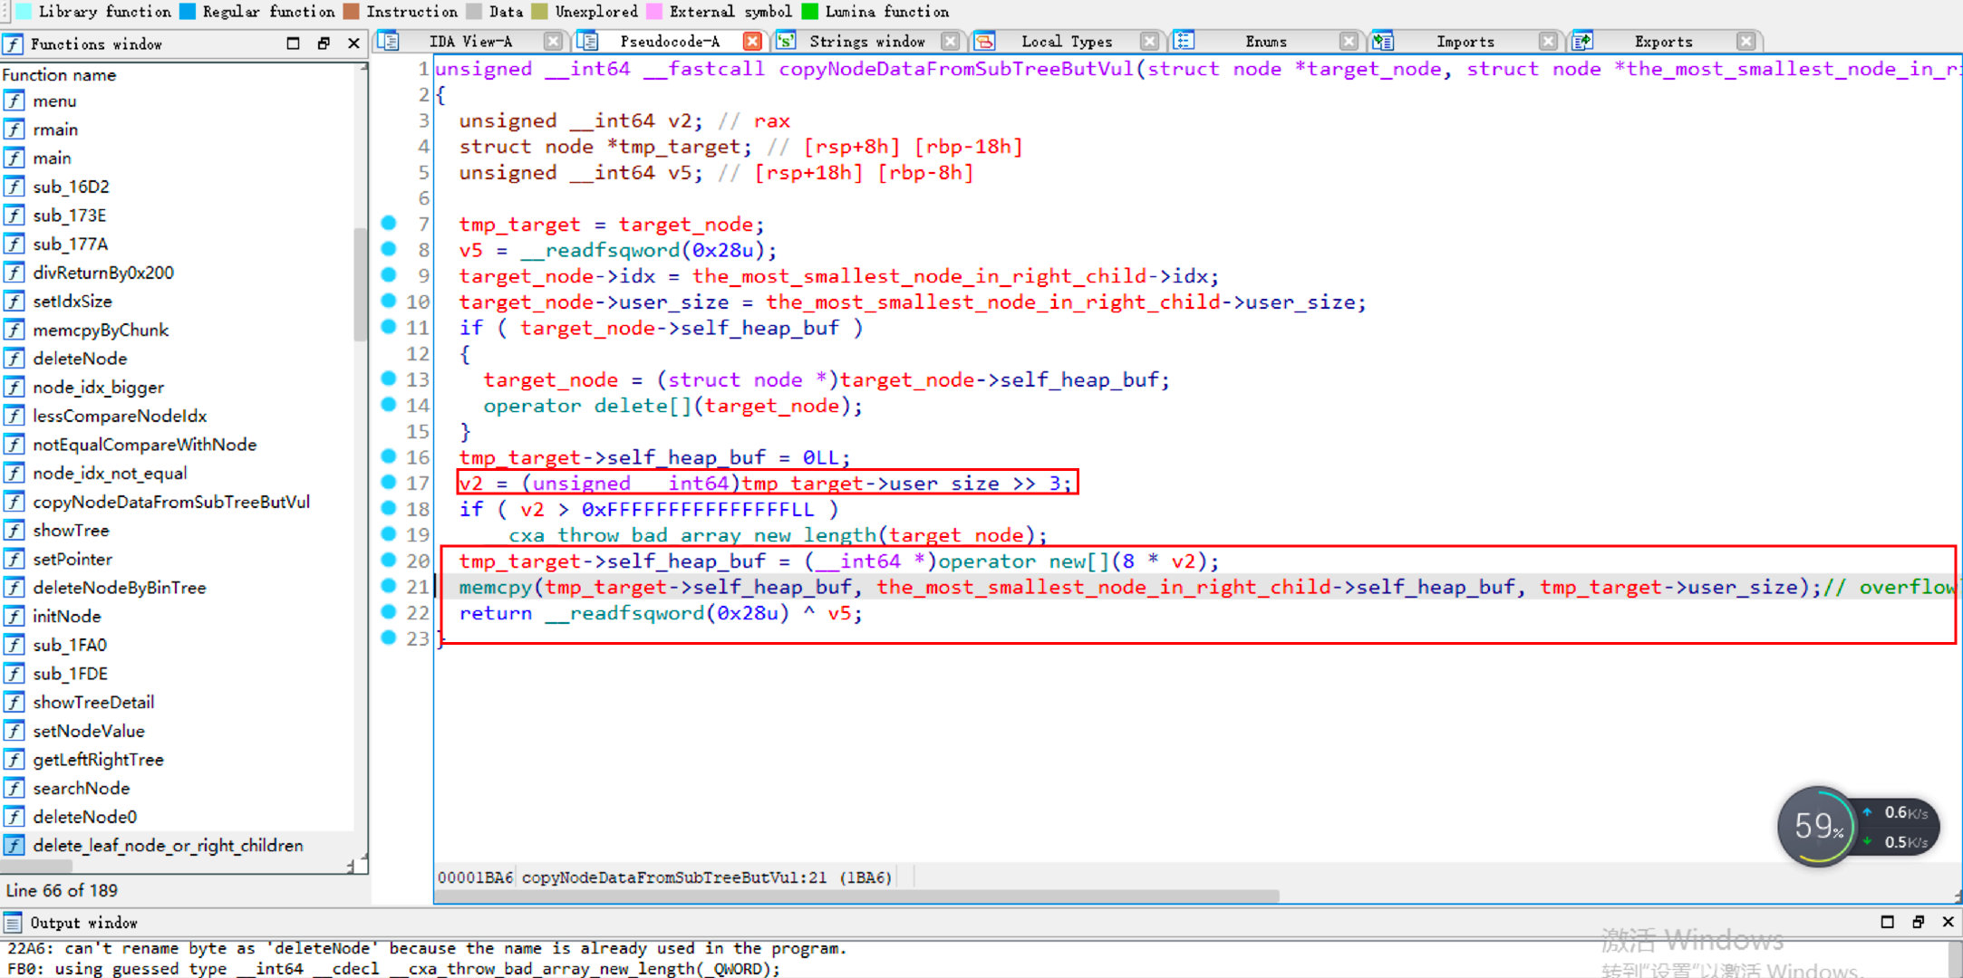The height and width of the screenshot is (978, 1963).
Task: Click the Lumina function legend color swatch
Action: click(810, 11)
